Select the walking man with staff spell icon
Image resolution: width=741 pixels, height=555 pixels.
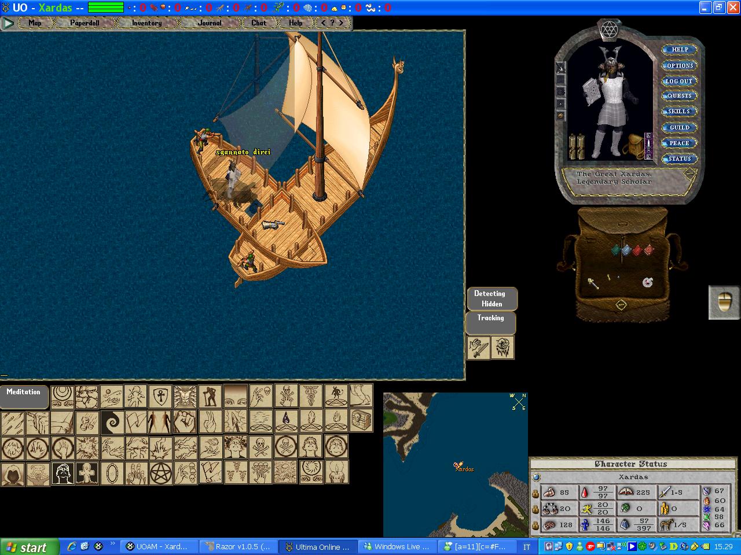click(x=210, y=397)
